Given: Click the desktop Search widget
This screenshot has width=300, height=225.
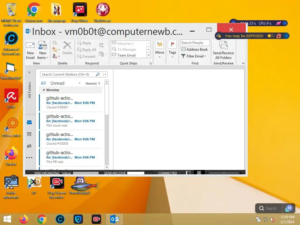Looking at the screenshot, I should point(268,208).
